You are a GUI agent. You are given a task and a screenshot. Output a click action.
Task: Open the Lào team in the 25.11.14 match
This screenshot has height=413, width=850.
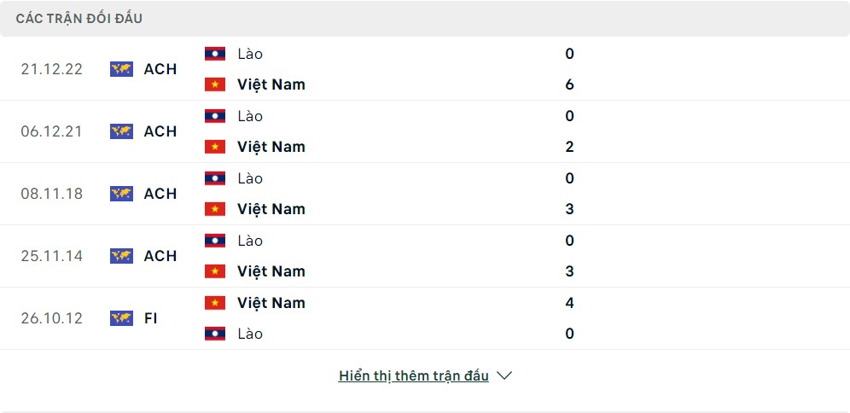250,241
